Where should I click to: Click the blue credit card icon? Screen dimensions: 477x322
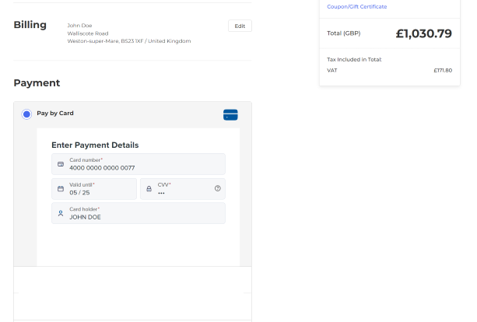point(230,115)
